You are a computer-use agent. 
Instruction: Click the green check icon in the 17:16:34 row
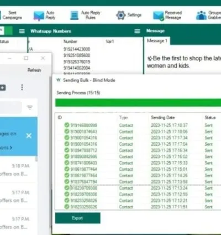[67, 150]
